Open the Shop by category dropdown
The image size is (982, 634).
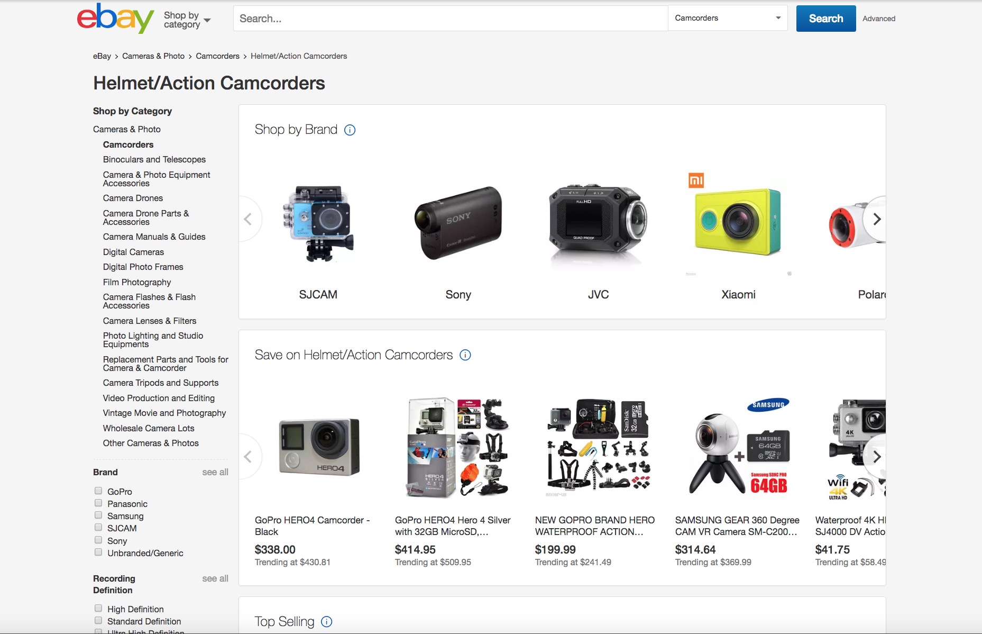click(x=187, y=20)
